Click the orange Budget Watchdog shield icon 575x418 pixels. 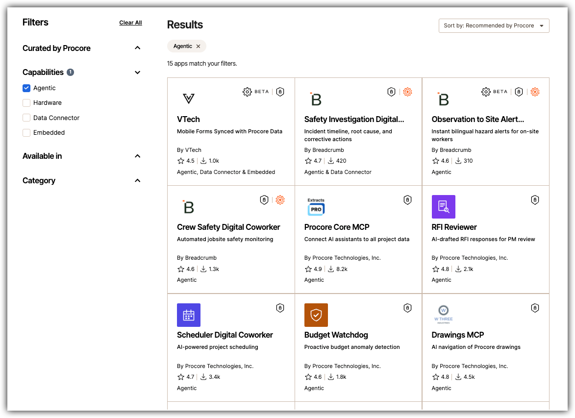pyautogui.click(x=316, y=315)
